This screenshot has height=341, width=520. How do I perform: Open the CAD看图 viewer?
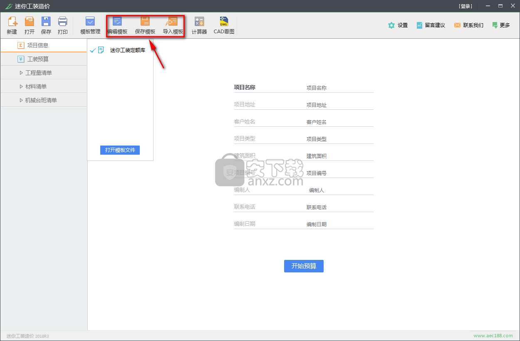(x=224, y=25)
